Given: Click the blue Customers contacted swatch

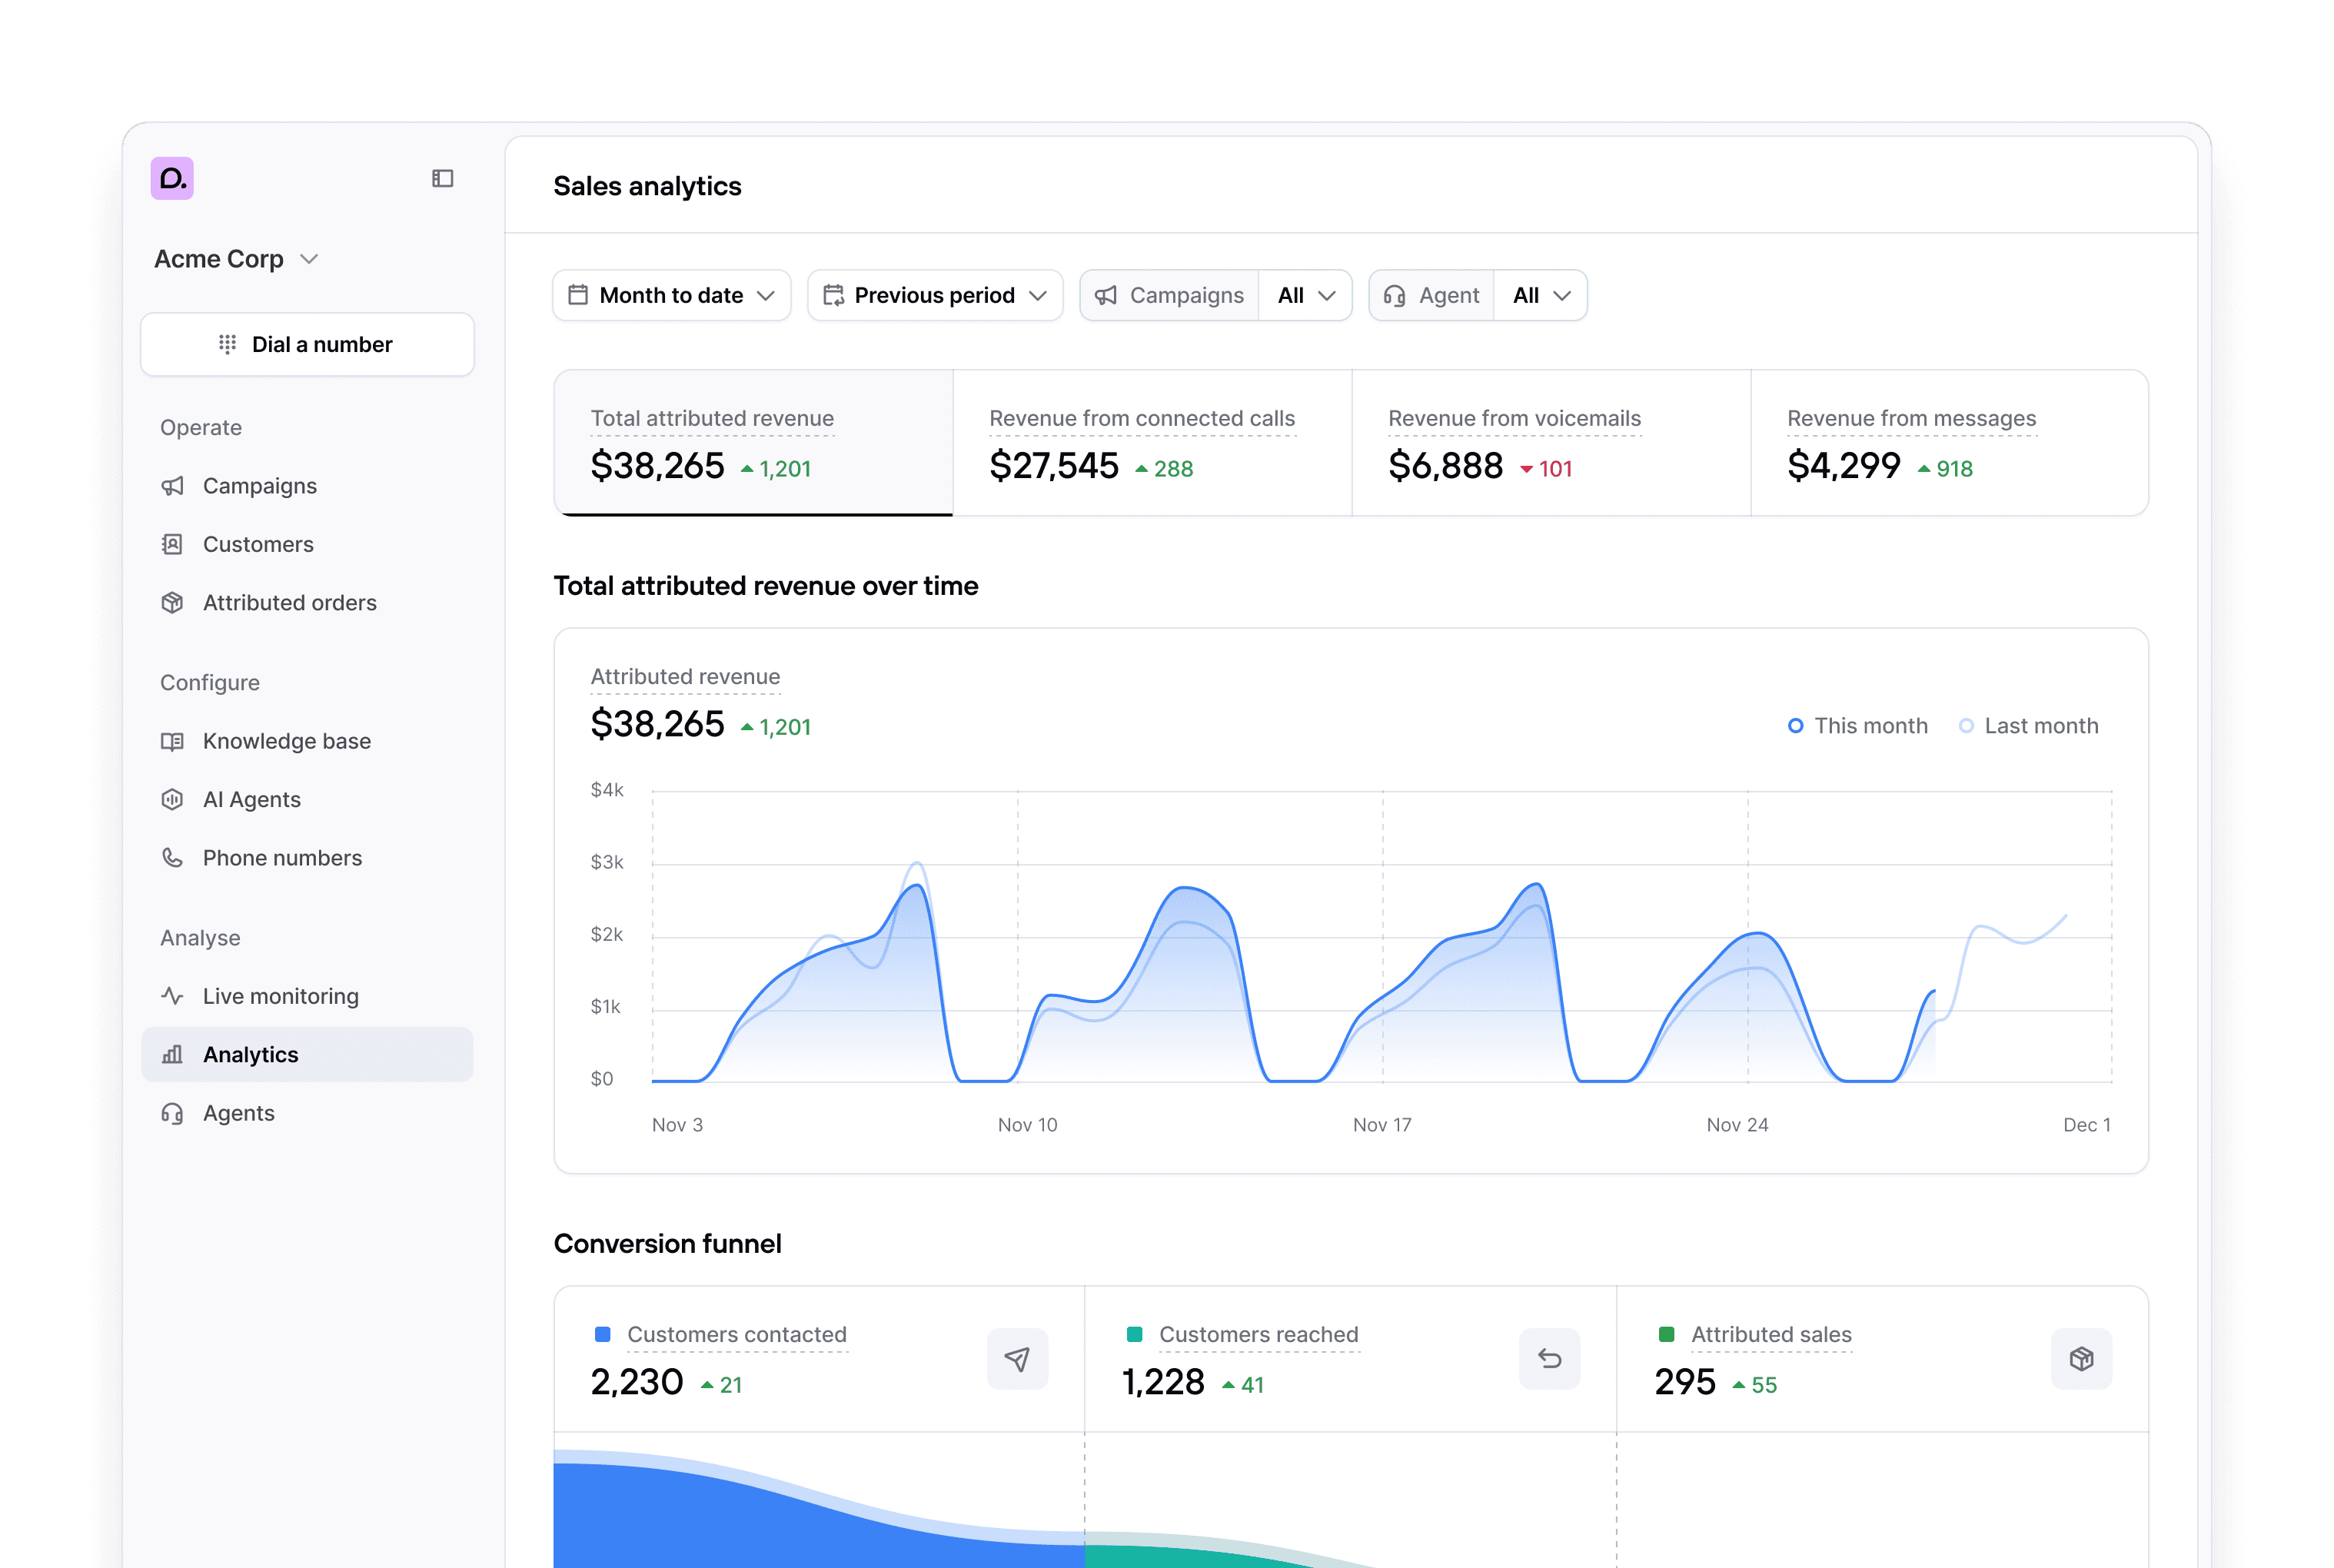Looking at the screenshot, I should tap(603, 1334).
